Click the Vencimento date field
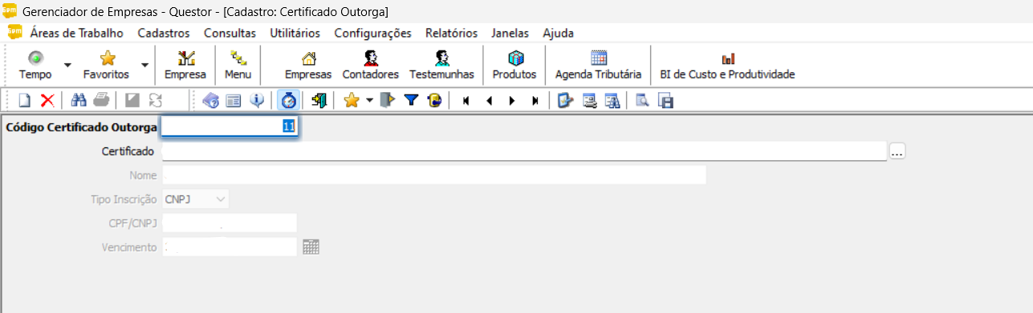Viewport: 1033px width, 313px height. coord(230,247)
